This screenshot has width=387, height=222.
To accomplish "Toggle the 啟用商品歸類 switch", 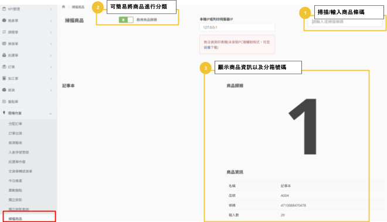I will tap(126, 20).
